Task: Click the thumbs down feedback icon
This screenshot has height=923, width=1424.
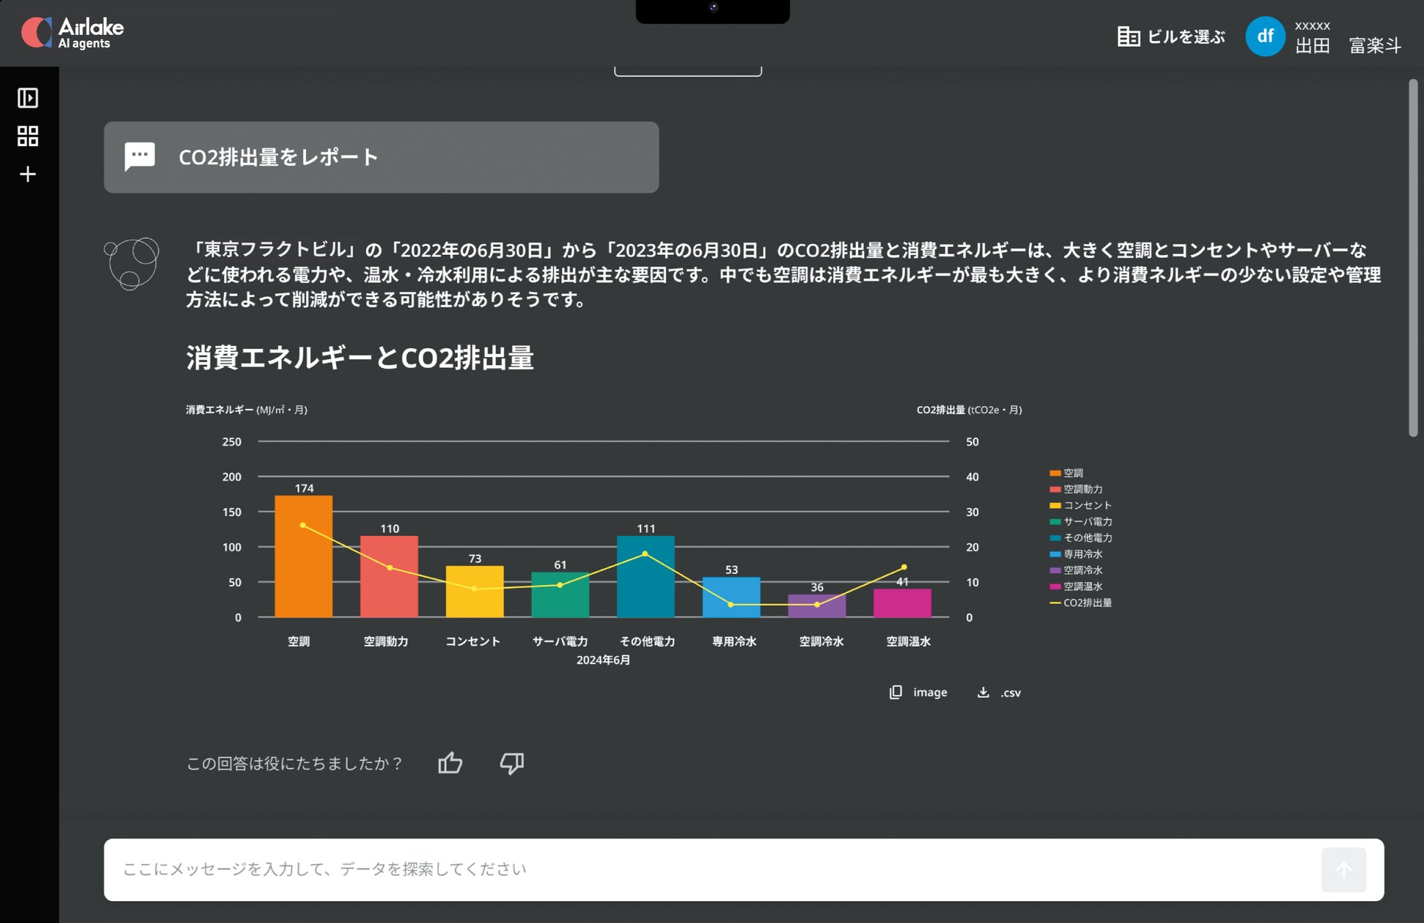Action: (512, 763)
